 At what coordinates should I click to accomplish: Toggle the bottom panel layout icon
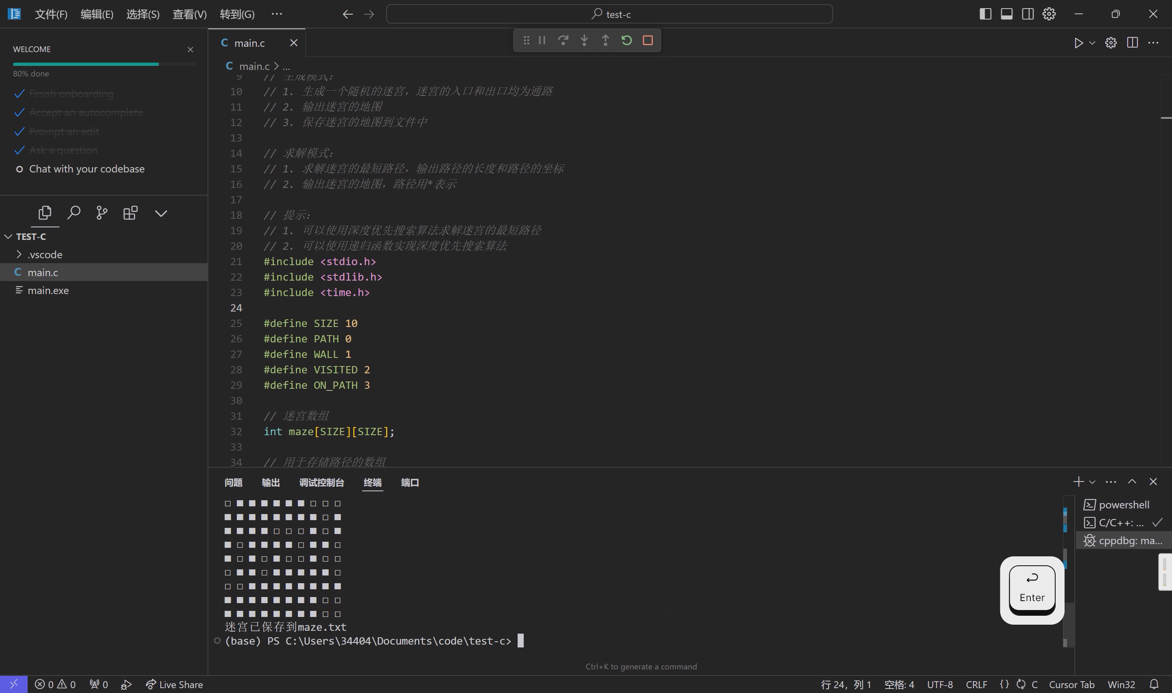pyautogui.click(x=1007, y=14)
